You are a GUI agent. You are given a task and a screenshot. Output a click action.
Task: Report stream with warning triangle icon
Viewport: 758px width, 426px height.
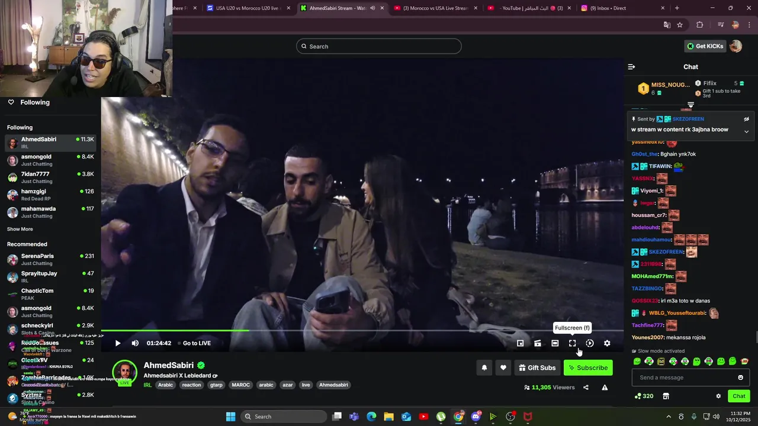[605, 388]
